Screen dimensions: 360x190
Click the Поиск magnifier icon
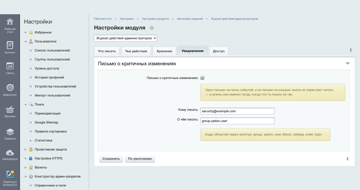[x=31, y=104]
